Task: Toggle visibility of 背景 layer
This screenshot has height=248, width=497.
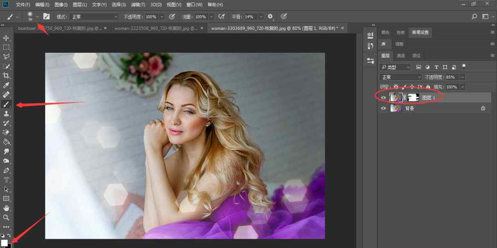Action: tap(383, 108)
